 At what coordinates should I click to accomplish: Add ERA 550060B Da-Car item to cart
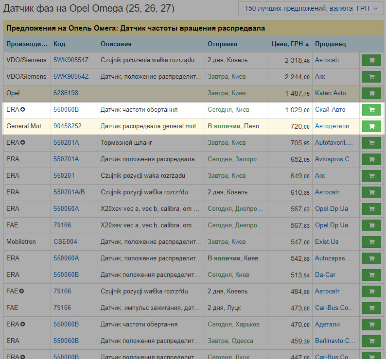pyautogui.click(x=371, y=274)
